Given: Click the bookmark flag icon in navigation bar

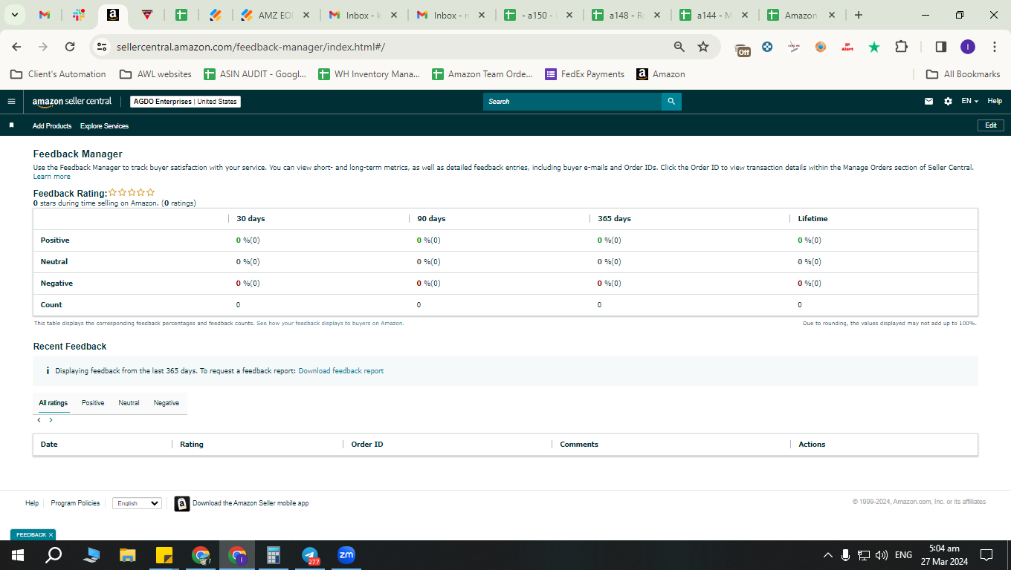Looking at the screenshot, I should click(11, 125).
